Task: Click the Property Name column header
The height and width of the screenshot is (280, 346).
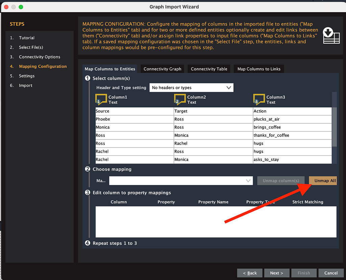Action: pos(214,202)
